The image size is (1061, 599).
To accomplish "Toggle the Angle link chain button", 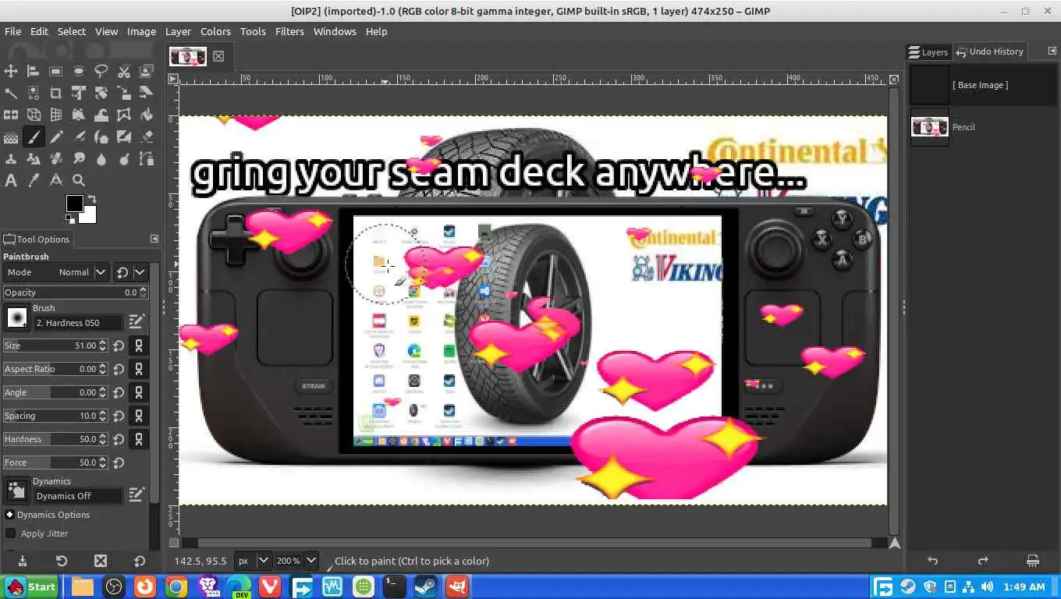I will (139, 392).
